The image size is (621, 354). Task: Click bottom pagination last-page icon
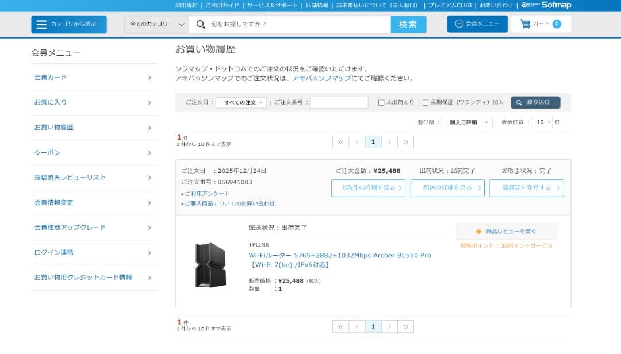pyautogui.click(x=405, y=326)
